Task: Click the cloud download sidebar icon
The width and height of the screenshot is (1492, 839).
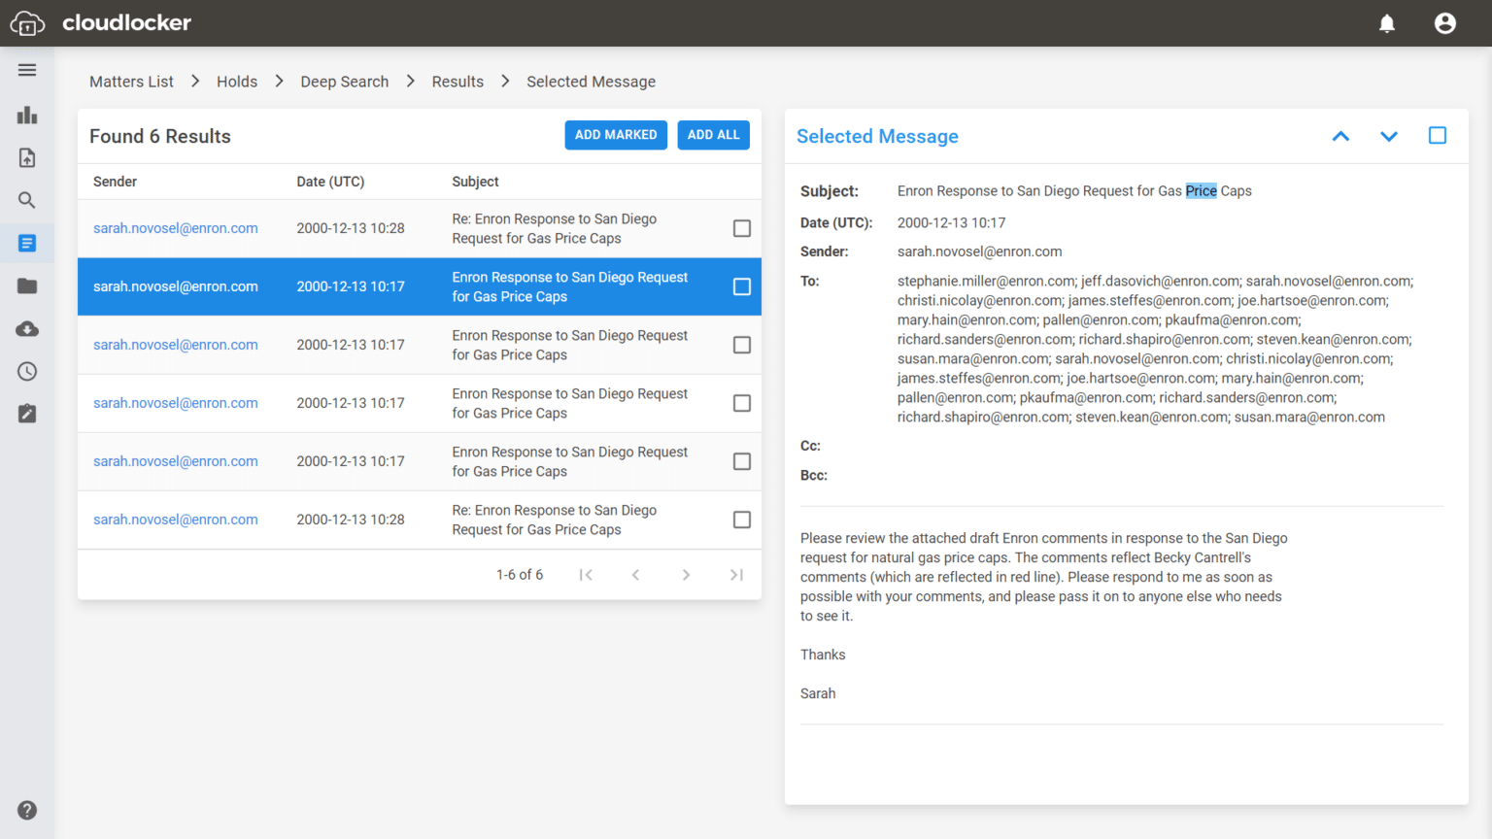Action: pos(26,328)
